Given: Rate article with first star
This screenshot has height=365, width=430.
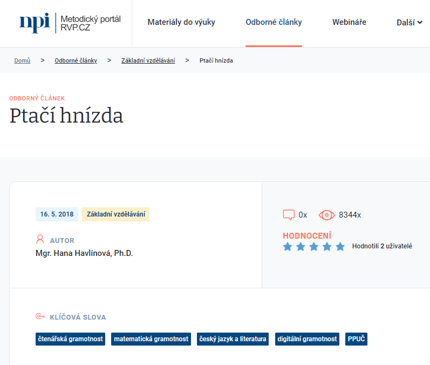Looking at the screenshot, I should [288, 247].
